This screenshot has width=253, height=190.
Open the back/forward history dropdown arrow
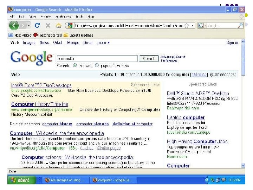(x=28, y=26)
